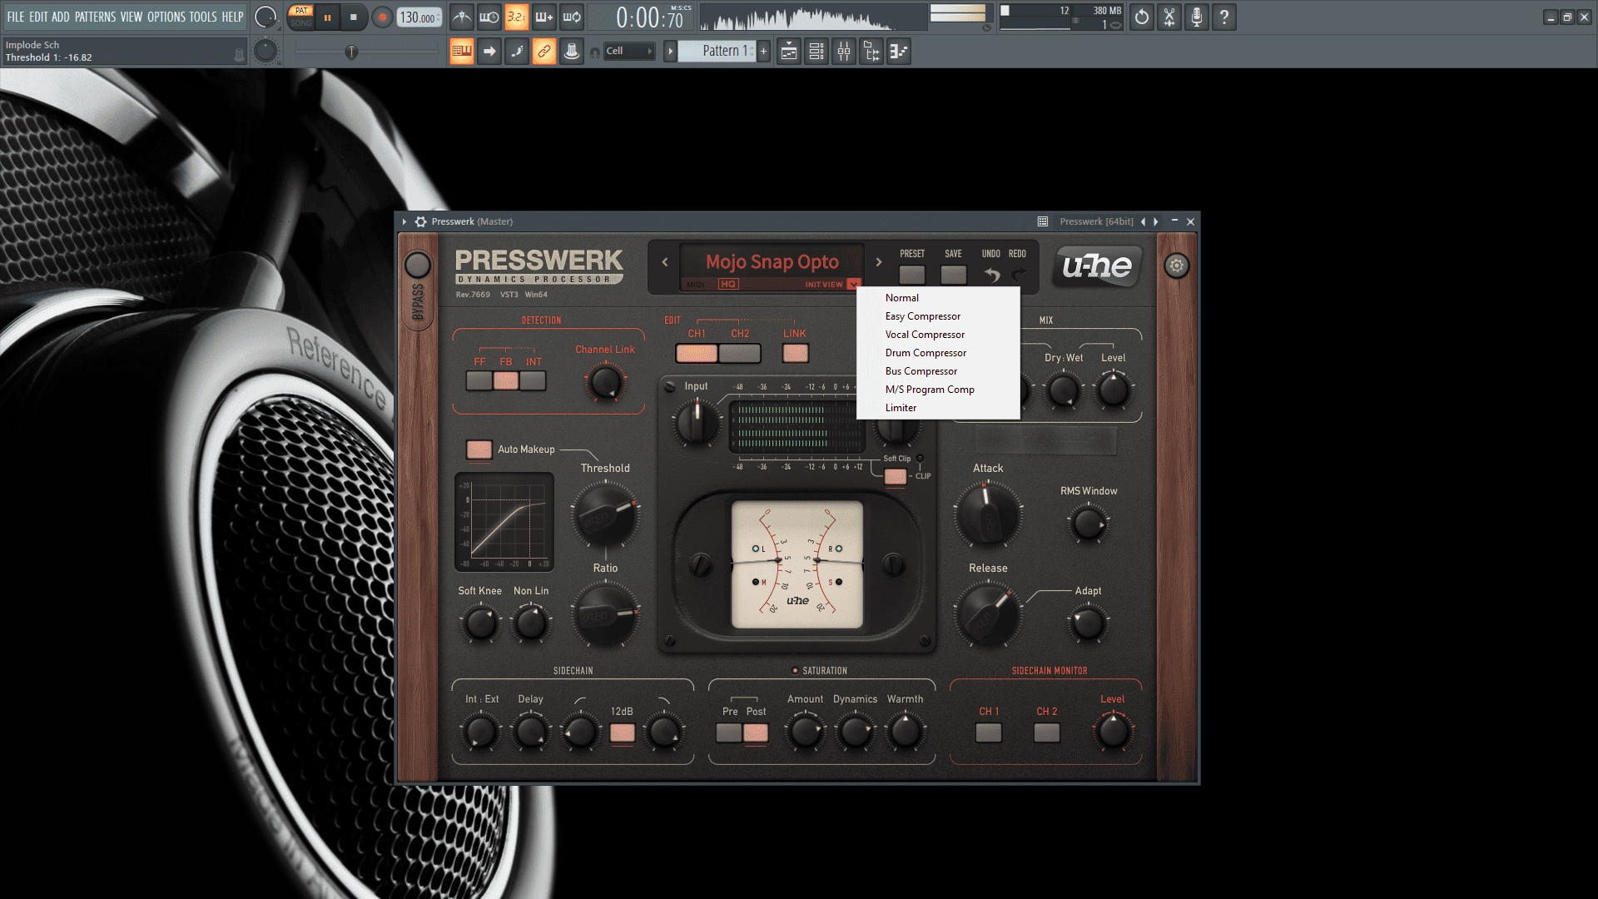The image size is (1598, 899).
Task: Toggle the sidechain 12dB switch
Action: [x=623, y=733]
